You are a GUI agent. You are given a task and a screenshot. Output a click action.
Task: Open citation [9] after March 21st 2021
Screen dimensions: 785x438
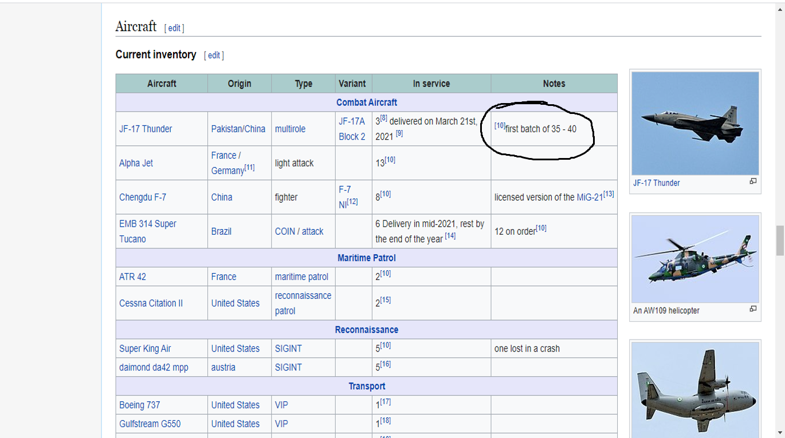(x=399, y=133)
